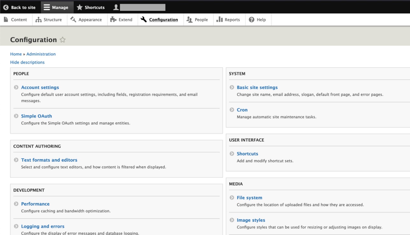Click the user silhouette icon in toolbar
The width and height of the screenshot is (410, 235).
[116, 7]
